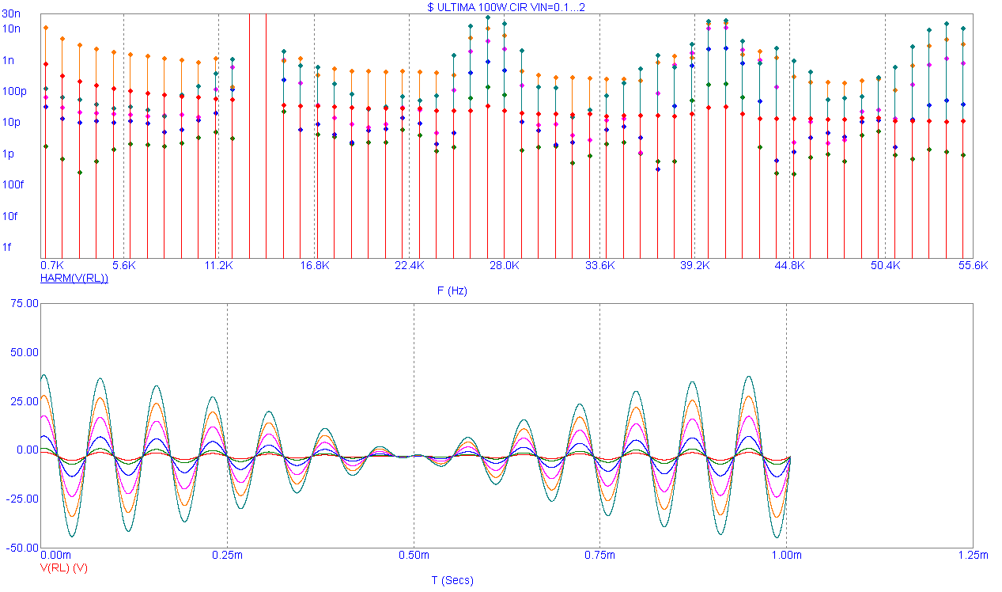Click the 5.6K frequency tick label
The image size is (1002, 592).
[x=123, y=265]
